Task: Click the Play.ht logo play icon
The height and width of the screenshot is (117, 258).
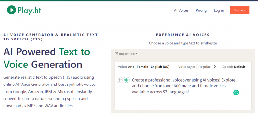Action: tap(12, 10)
